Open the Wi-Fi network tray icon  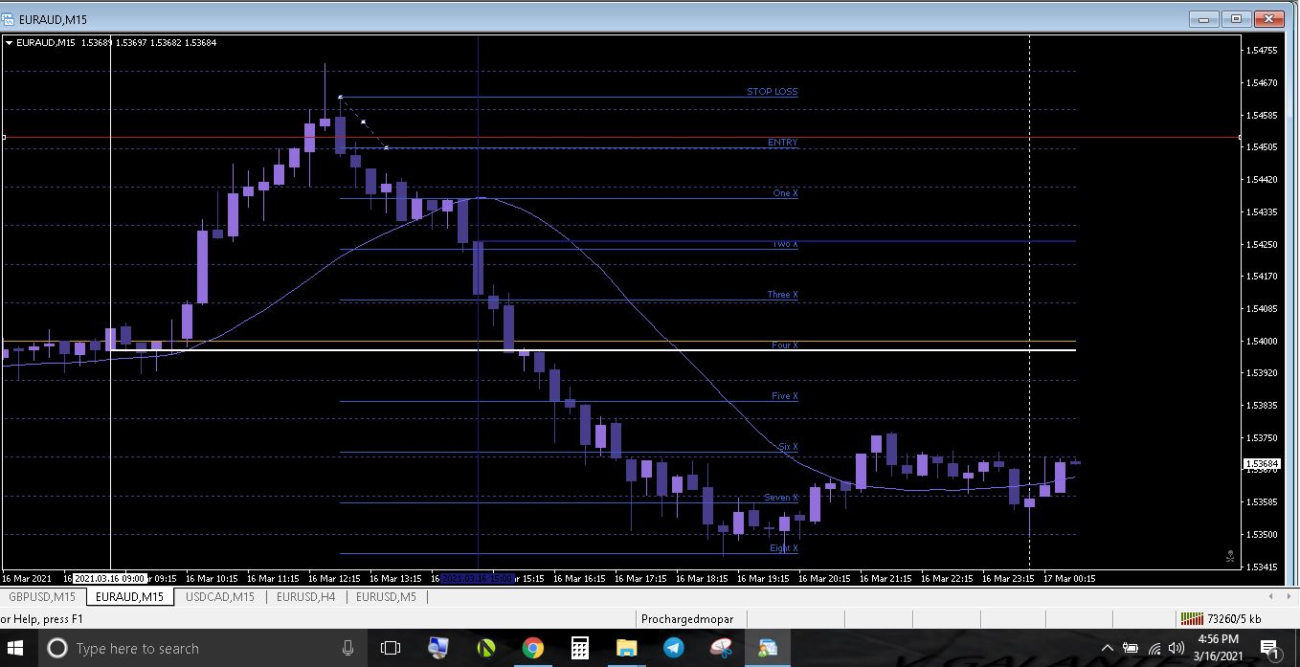pos(1154,648)
